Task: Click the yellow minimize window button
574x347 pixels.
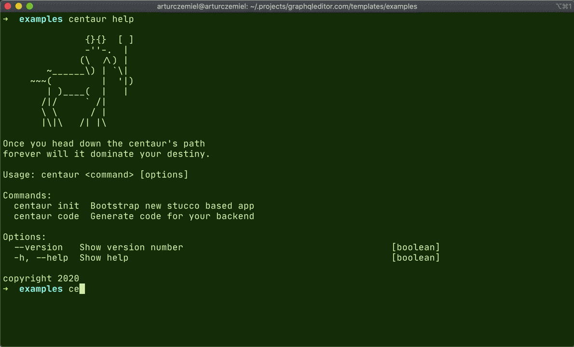Action: point(19,6)
